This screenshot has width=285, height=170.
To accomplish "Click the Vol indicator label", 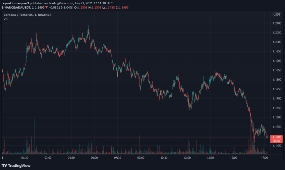I will coord(6,19).
